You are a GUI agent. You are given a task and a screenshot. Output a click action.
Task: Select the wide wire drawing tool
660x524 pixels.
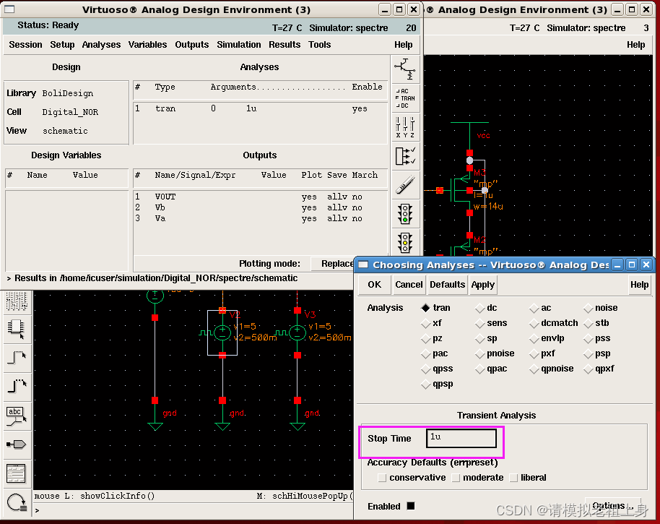[x=17, y=387]
